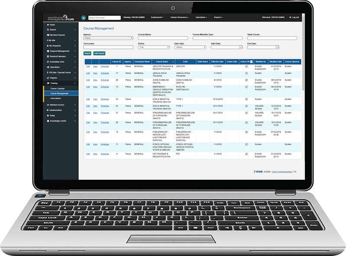
Task: Click the Off-Duty / Special Events dollar icon
Action: [48, 72]
